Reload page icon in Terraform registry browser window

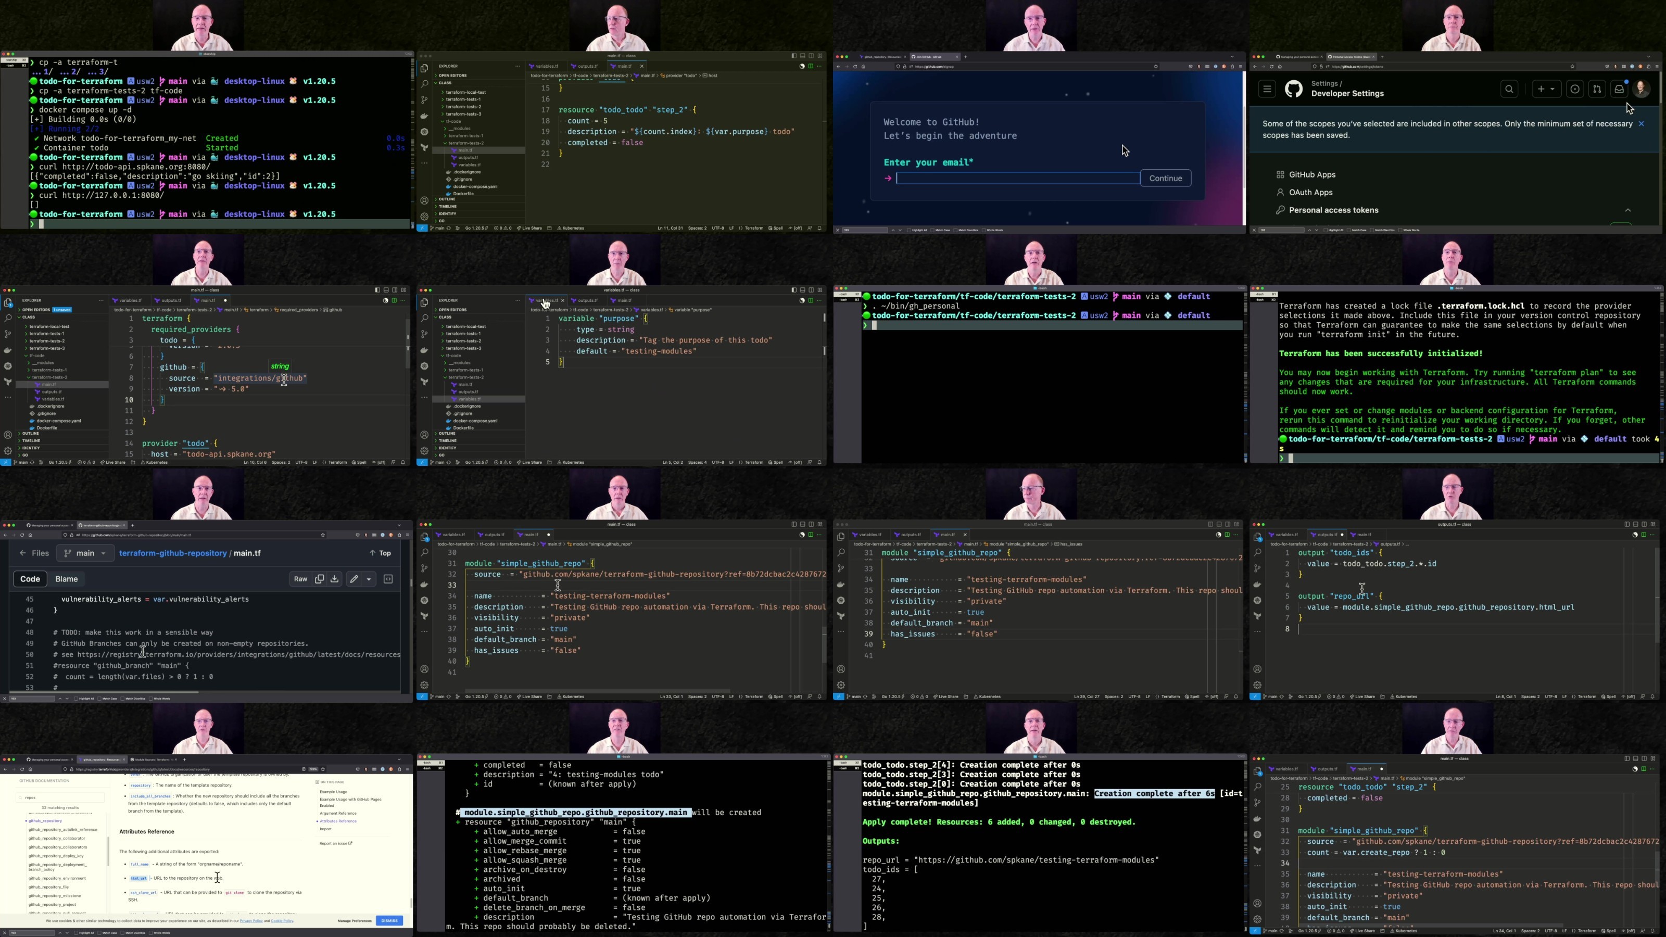[22, 769]
